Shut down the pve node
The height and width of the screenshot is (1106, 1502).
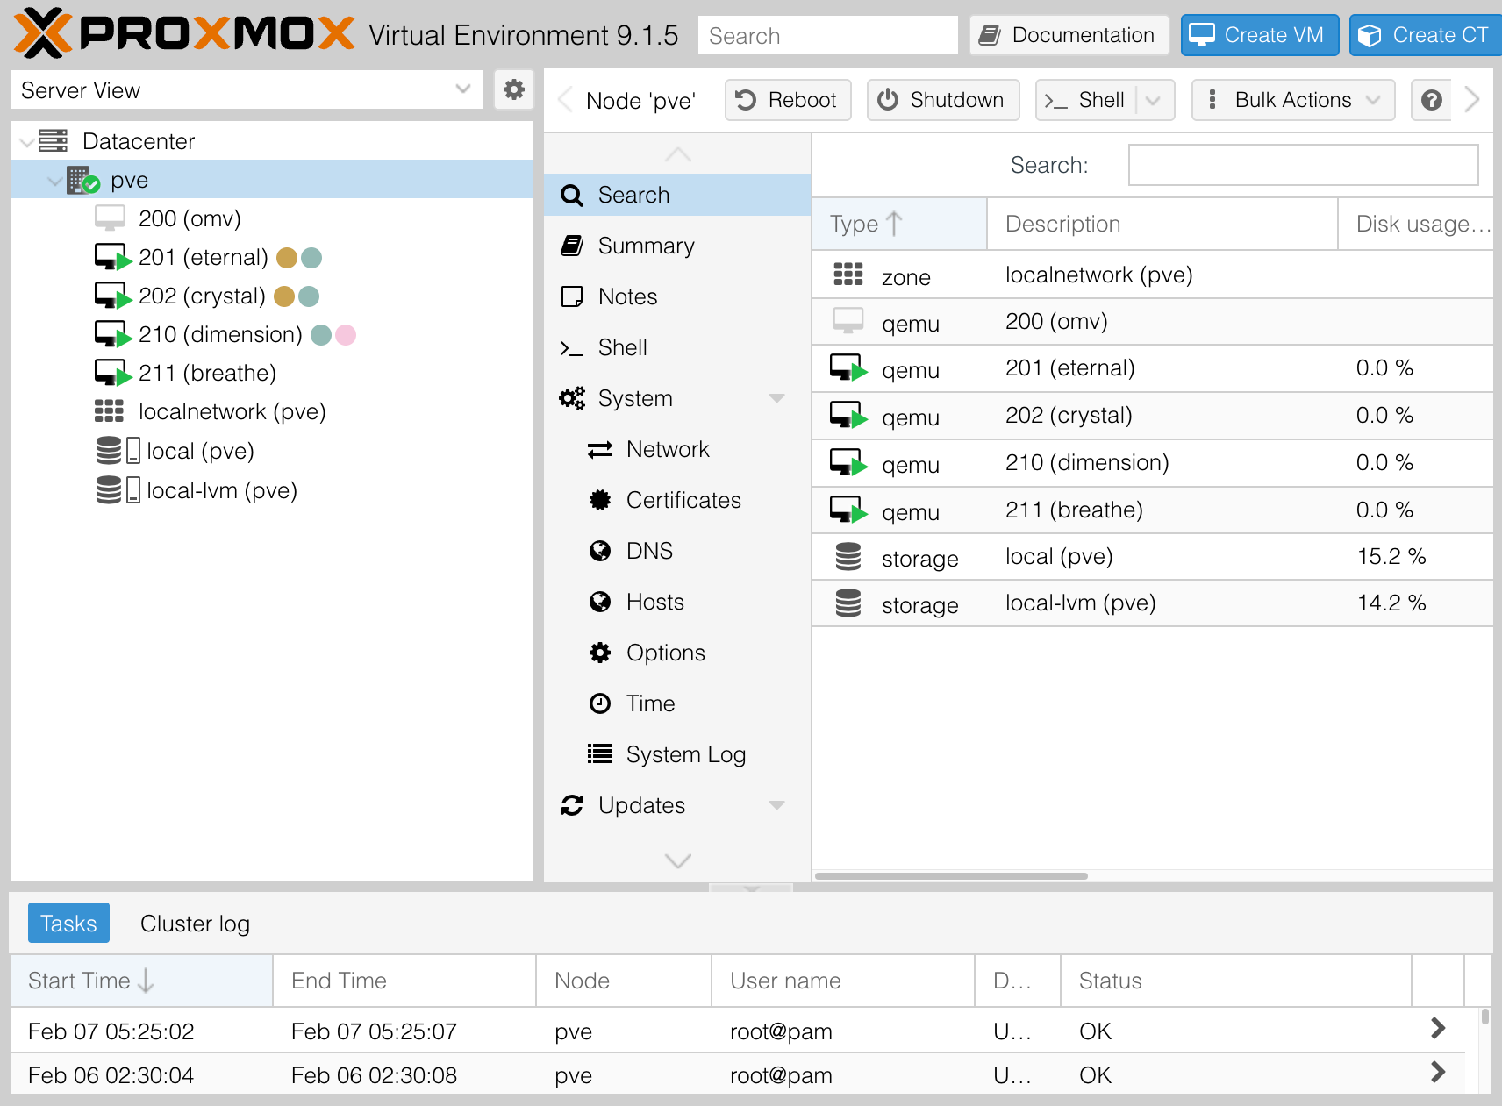(943, 100)
